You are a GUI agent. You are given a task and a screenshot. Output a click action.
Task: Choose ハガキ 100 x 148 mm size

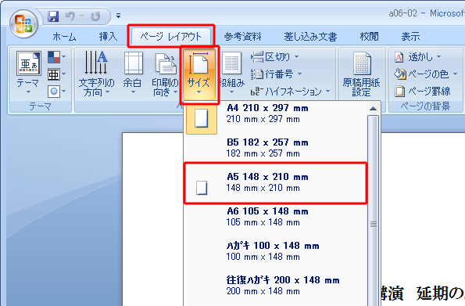coord(276,251)
